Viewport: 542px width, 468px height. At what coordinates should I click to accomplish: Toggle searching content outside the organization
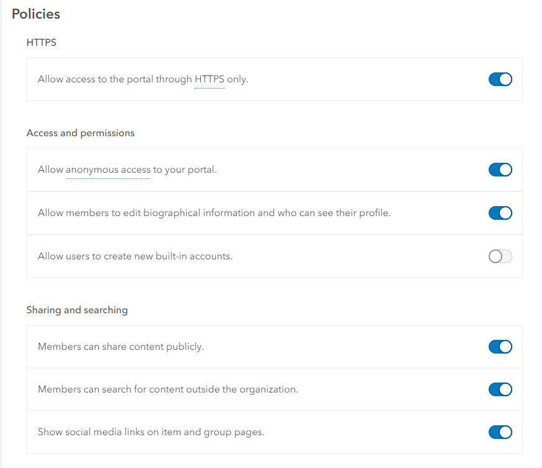click(500, 389)
